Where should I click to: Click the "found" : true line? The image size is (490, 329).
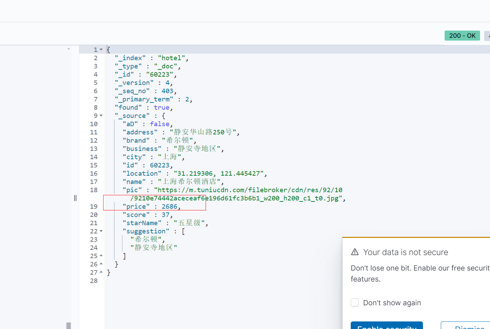tap(144, 107)
